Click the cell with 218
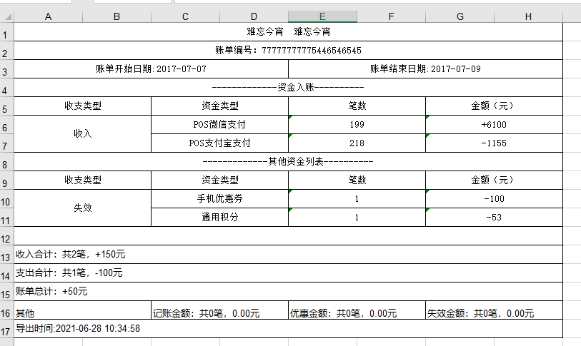This screenshot has height=346, width=581. pyautogui.click(x=357, y=143)
